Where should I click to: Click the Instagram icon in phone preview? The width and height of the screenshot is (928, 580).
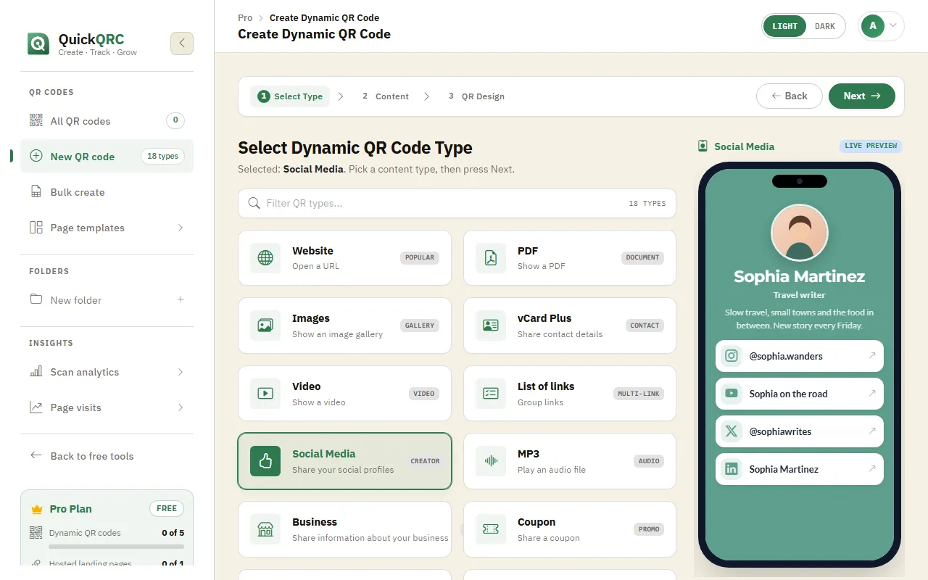point(732,356)
